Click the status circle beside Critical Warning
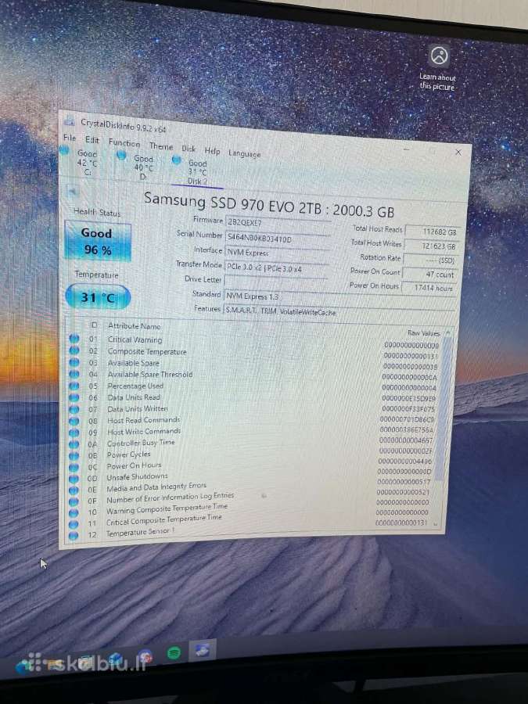Viewport: 528px width, 704px height. point(74,339)
